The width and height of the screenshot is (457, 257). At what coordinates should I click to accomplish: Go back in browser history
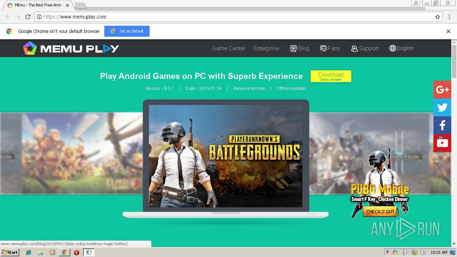click(x=8, y=17)
